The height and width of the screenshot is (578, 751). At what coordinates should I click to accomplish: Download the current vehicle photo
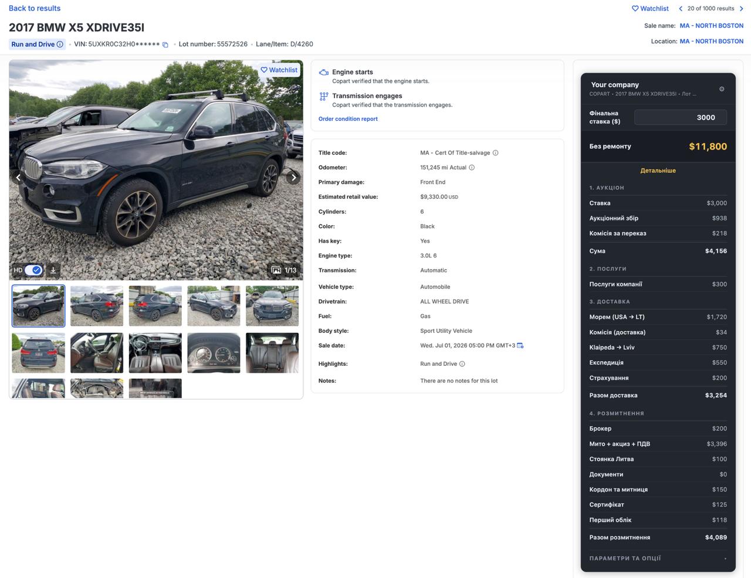pyautogui.click(x=53, y=270)
